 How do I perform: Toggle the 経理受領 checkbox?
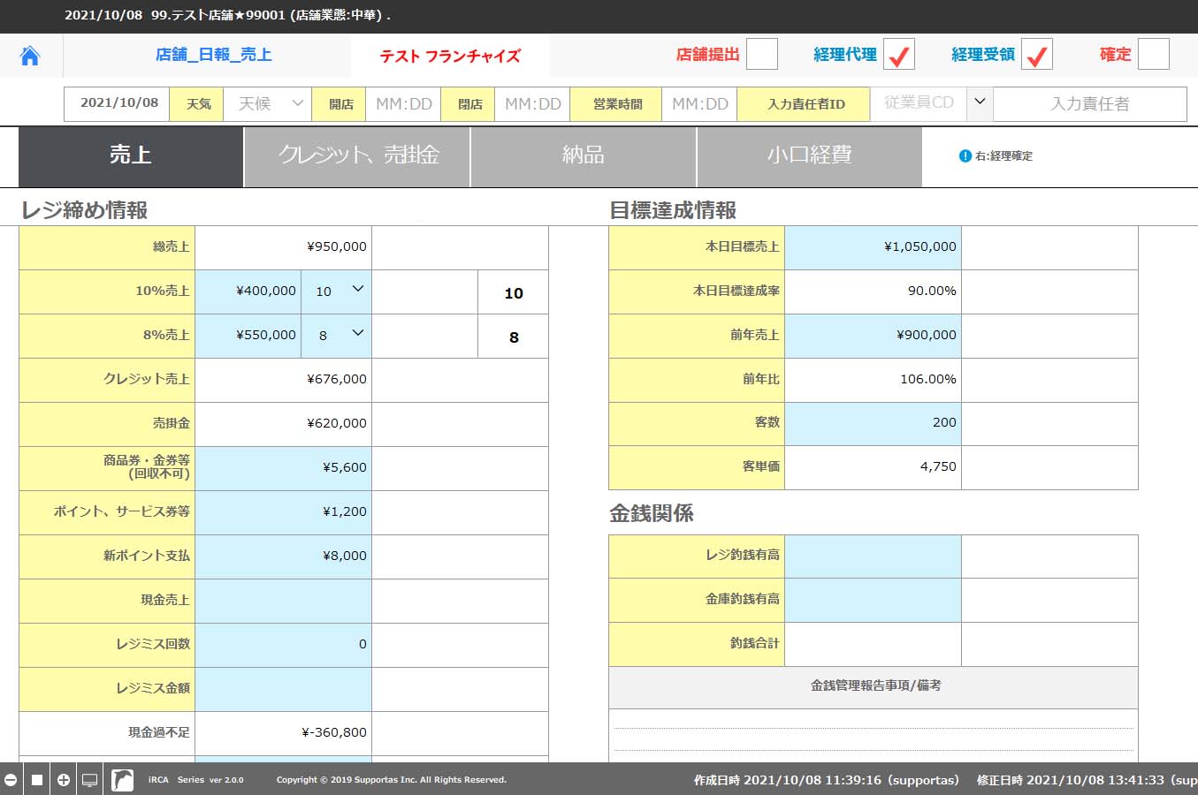tap(1036, 55)
